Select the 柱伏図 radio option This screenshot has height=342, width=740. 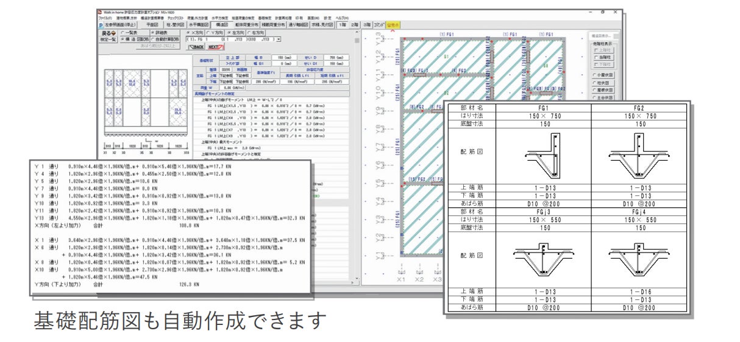(x=603, y=83)
